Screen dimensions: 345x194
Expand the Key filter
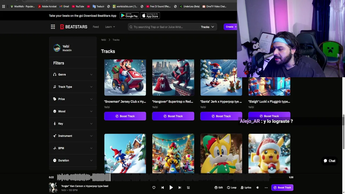point(73,124)
